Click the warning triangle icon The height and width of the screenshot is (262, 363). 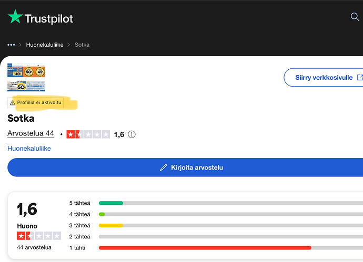(13, 103)
